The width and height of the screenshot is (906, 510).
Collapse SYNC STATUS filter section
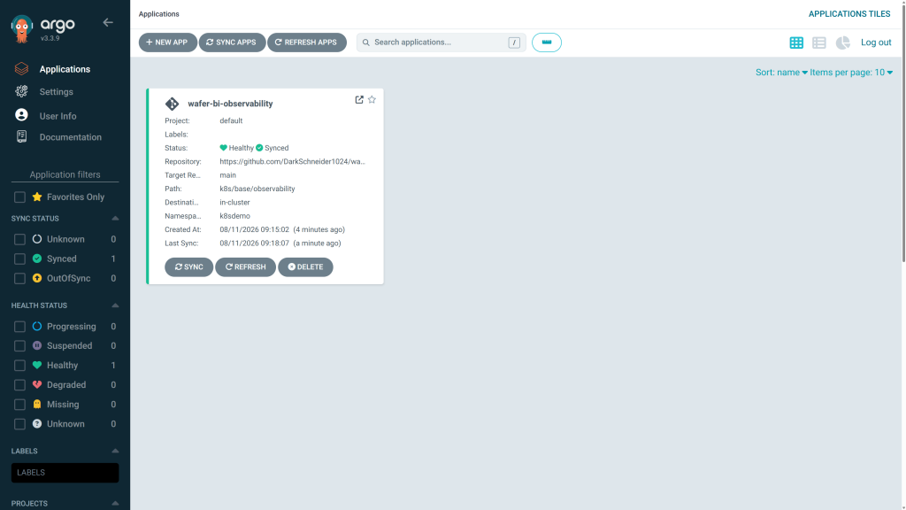115,219
